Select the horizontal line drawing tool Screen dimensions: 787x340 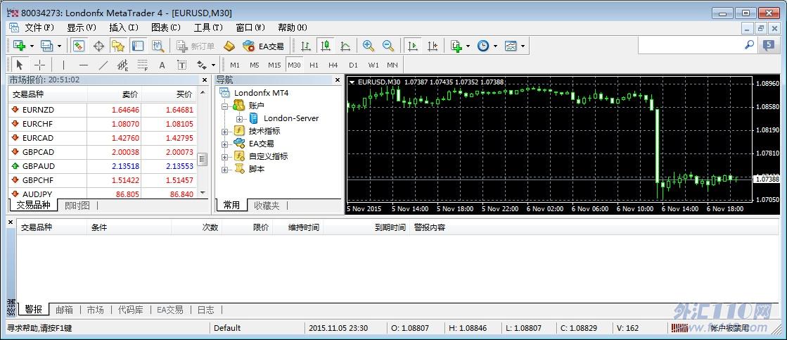pyautogui.click(x=83, y=65)
